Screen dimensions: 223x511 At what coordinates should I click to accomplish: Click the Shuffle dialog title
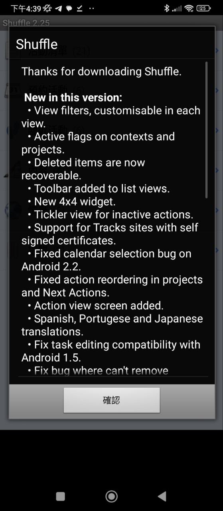(x=37, y=44)
